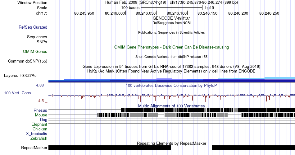Click the H3K27Ac Mark ENCODE track title

coord(171,71)
